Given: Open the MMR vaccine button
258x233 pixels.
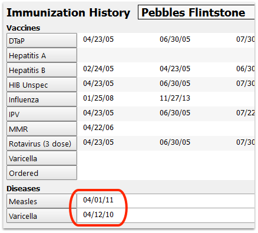Looking at the screenshot, I should pyautogui.click(x=42, y=129).
